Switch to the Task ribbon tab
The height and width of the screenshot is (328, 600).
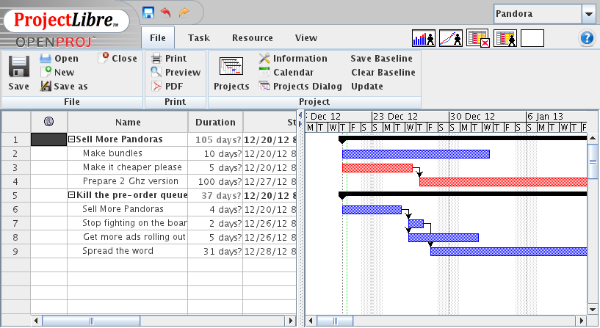(198, 38)
